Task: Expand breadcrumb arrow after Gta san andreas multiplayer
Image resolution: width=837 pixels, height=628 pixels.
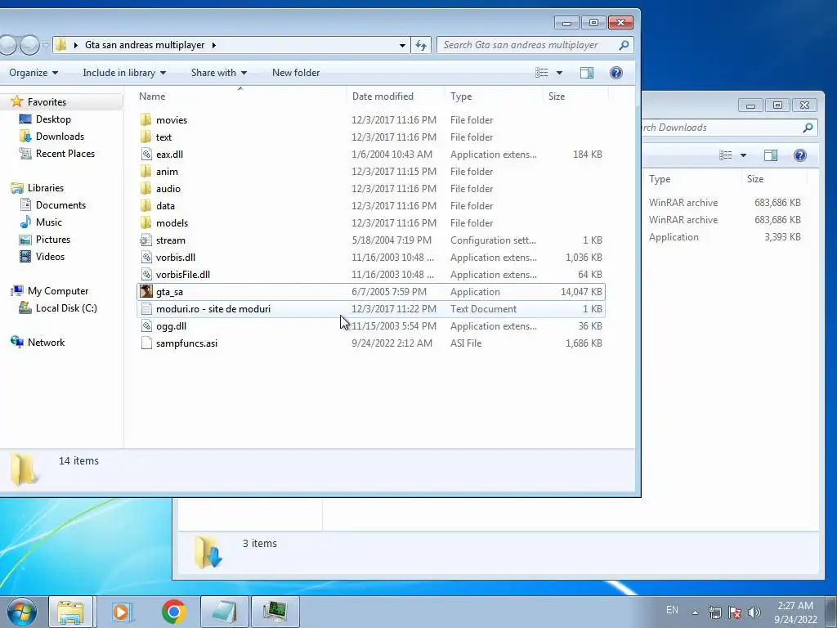Action: (213, 46)
